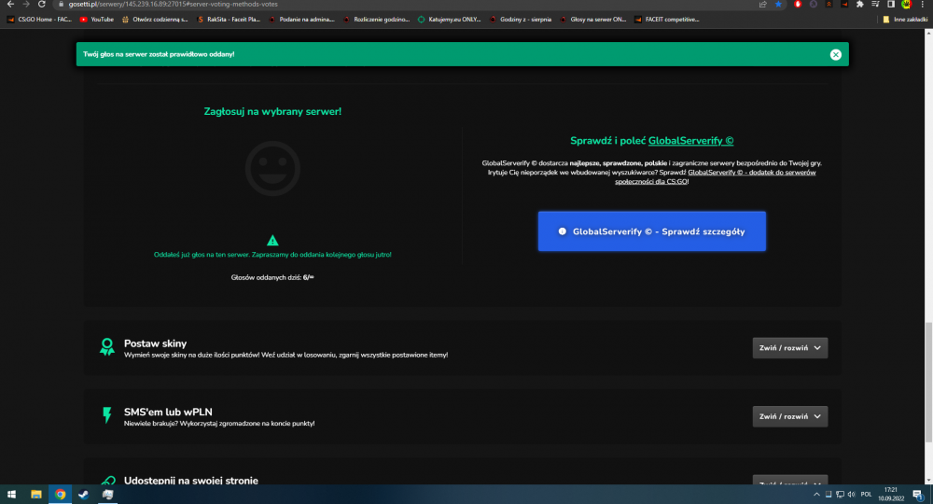This screenshot has width=933, height=504.
Task: Click the padlock icon in the address bar
Action: tap(61, 4)
